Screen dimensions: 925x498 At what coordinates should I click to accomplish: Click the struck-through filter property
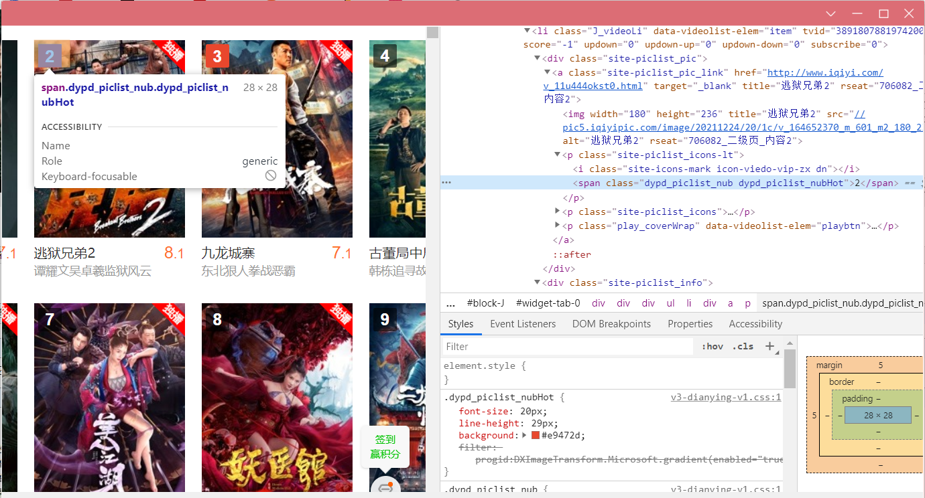point(481,448)
